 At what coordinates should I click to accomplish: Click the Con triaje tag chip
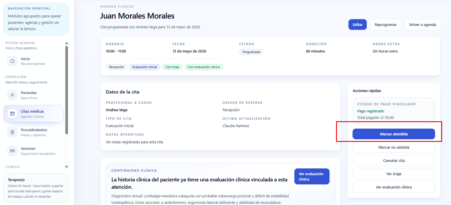[x=173, y=67]
